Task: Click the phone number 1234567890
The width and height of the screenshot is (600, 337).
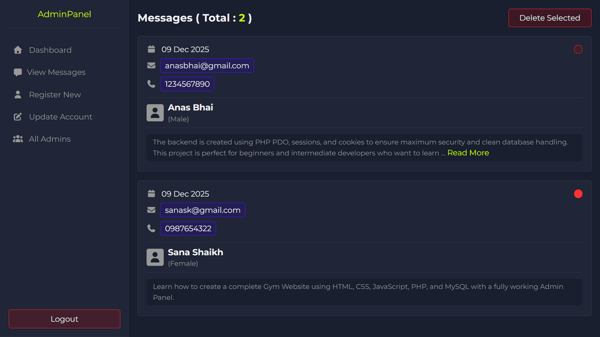Action: [187, 84]
